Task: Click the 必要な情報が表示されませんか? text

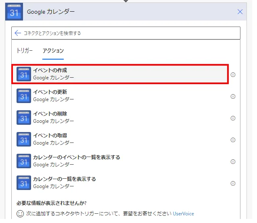Action: coord(52,203)
